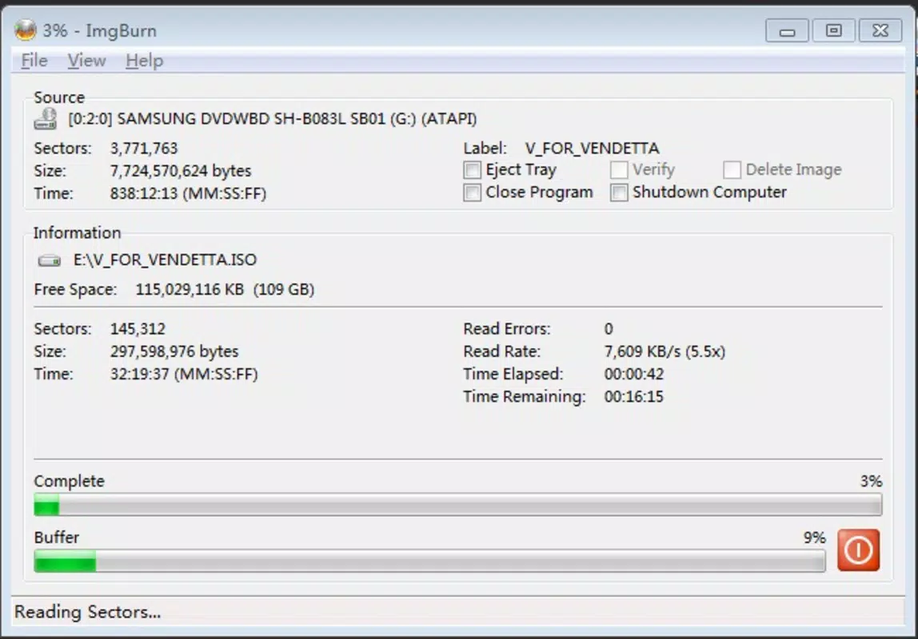Click the Read Errors value 0
Image resolution: width=918 pixels, height=639 pixels.
(609, 329)
